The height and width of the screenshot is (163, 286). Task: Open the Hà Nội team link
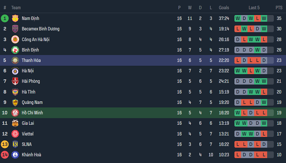point(27,71)
